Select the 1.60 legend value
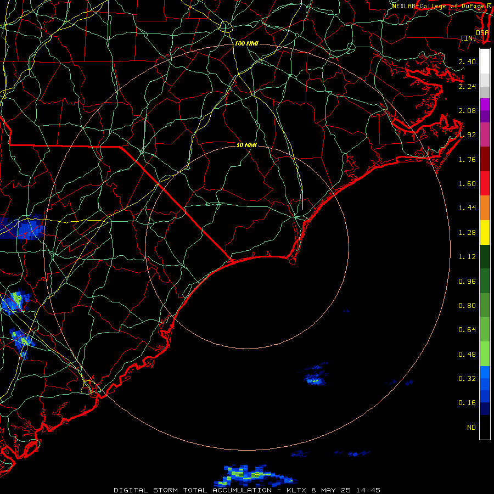The image size is (494, 494). tap(467, 184)
